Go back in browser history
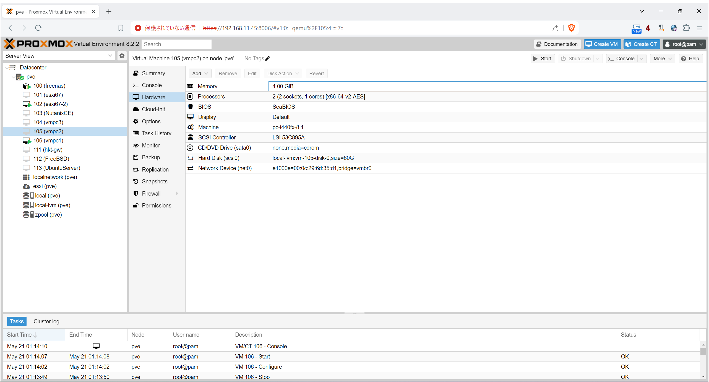The image size is (709, 382). 10,28
